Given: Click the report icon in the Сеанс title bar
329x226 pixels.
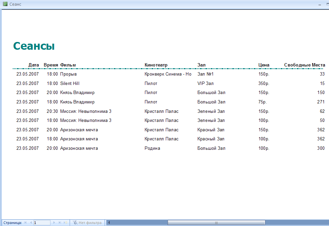Looking at the screenshot, I should click(5, 4).
